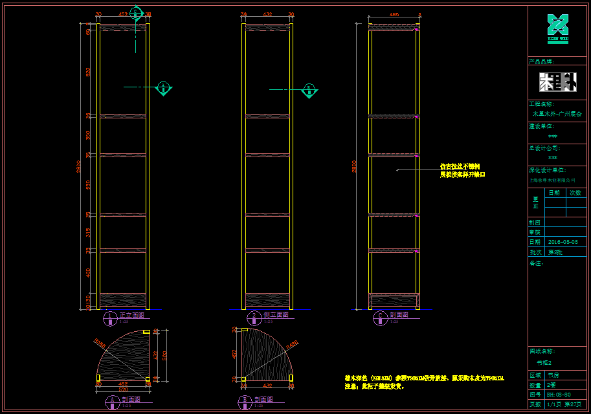Select the 820 dimension on front elevation
591x414 pixels.
(88, 72)
